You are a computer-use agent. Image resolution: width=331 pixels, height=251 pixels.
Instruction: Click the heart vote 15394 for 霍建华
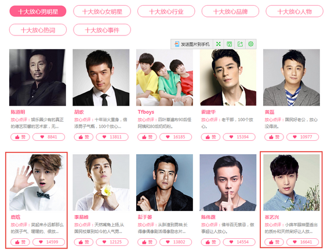point(239,137)
